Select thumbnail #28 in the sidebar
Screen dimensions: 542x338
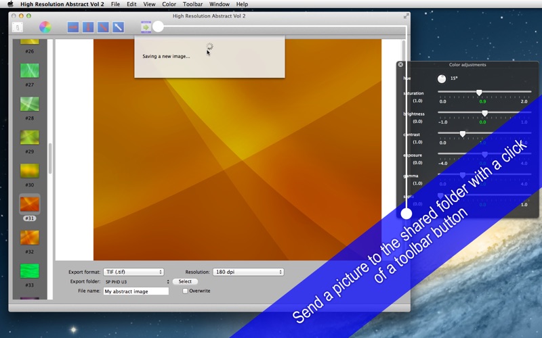[x=30, y=104]
